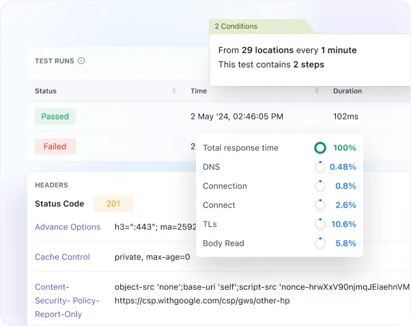
Task: Click the timestamp 2 May '24, 02:46:05 PM
Action: [237, 116]
